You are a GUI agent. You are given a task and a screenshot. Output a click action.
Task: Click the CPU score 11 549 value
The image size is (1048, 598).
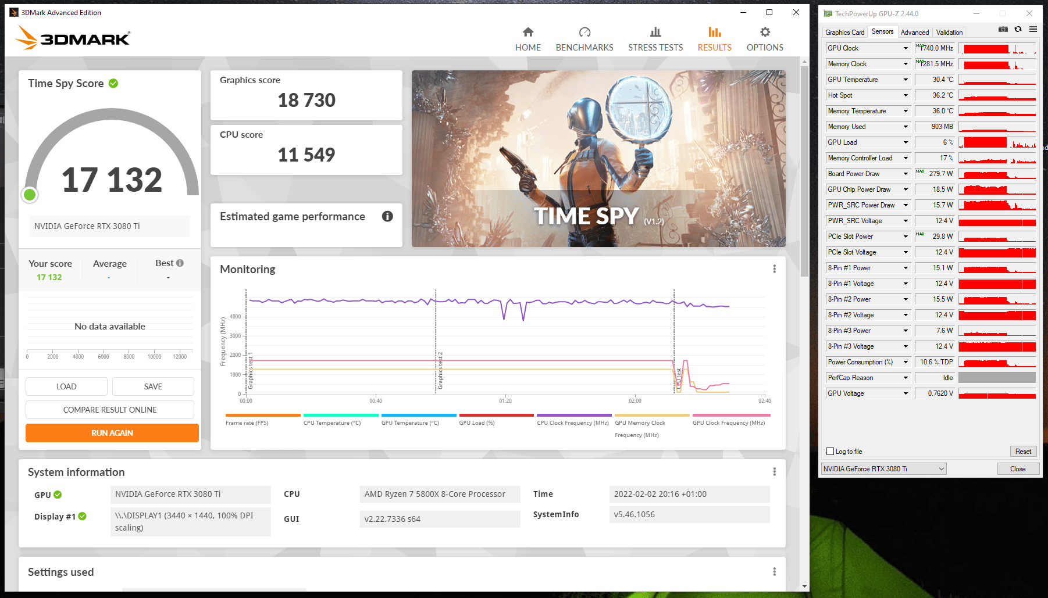pos(306,155)
